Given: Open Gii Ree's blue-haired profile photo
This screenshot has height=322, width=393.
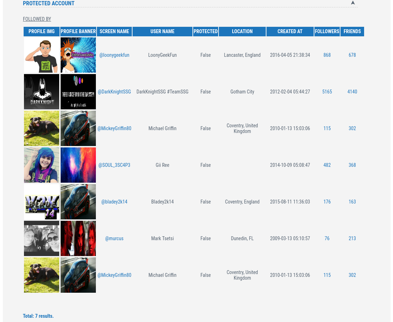Looking at the screenshot, I should pos(42,165).
